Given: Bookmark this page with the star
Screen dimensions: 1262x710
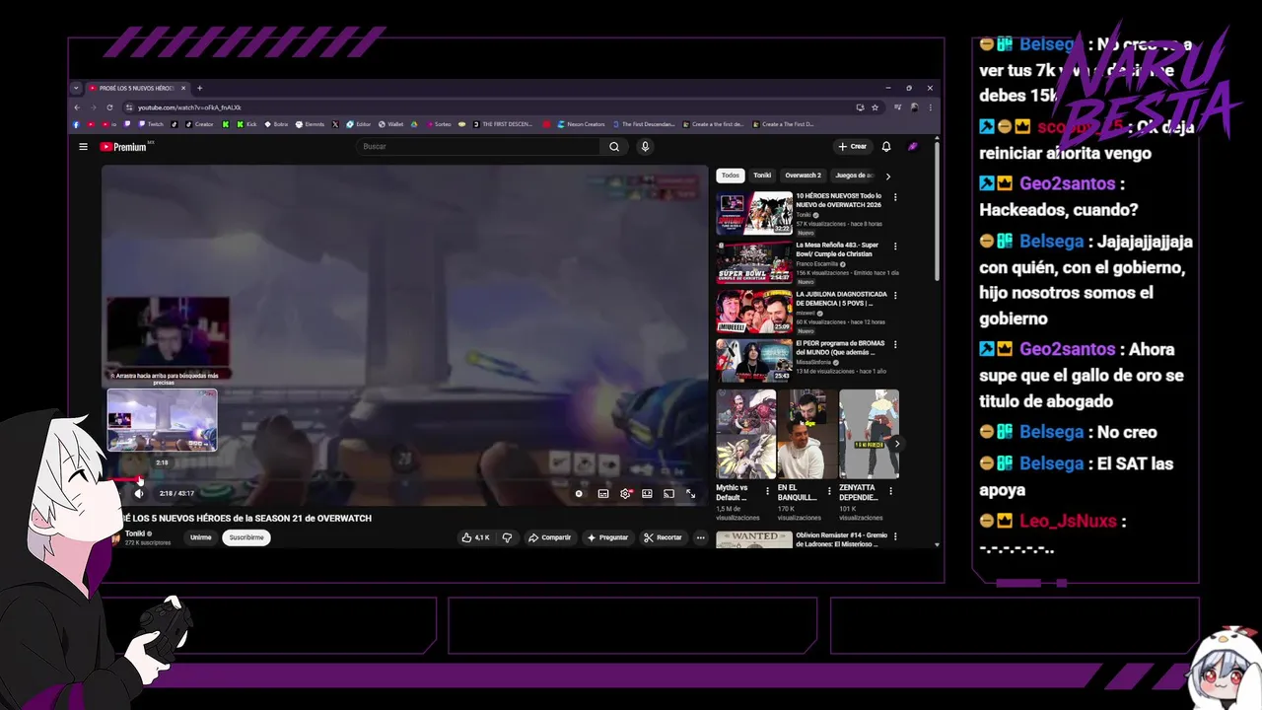Looking at the screenshot, I should (875, 107).
